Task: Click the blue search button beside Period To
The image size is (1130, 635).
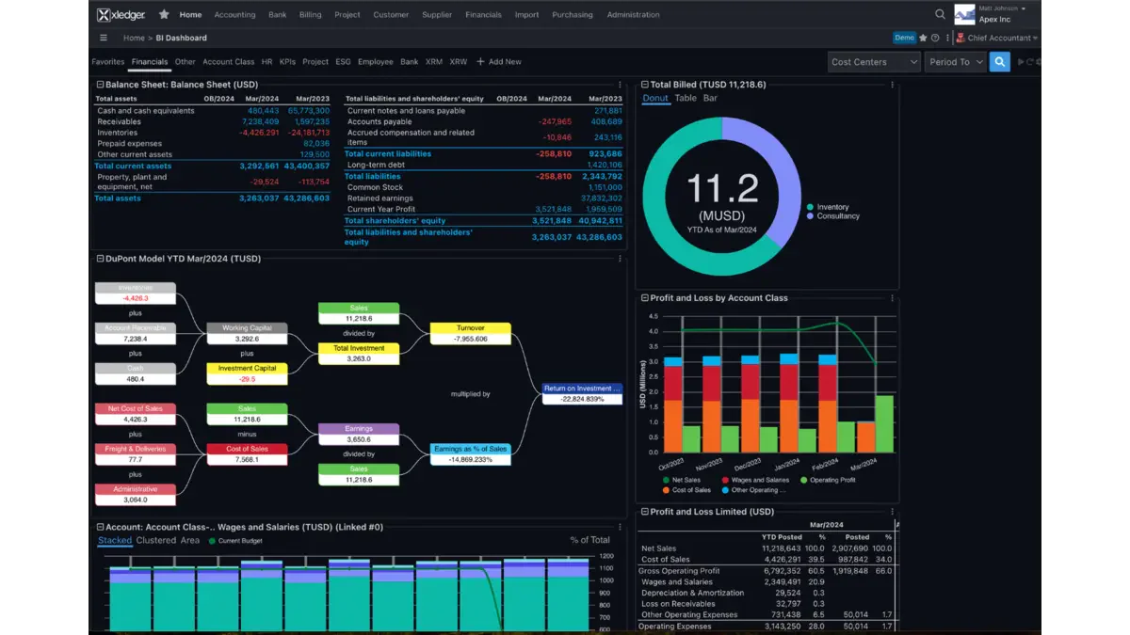Action: tap(1000, 62)
